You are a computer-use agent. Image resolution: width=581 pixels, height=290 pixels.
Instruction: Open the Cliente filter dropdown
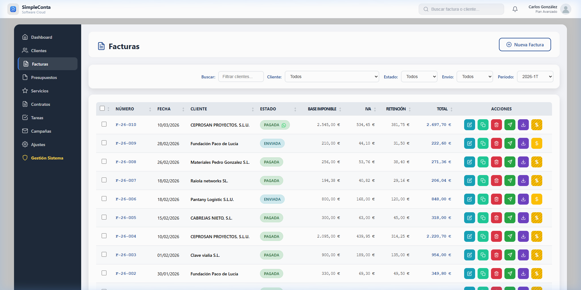(332, 77)
